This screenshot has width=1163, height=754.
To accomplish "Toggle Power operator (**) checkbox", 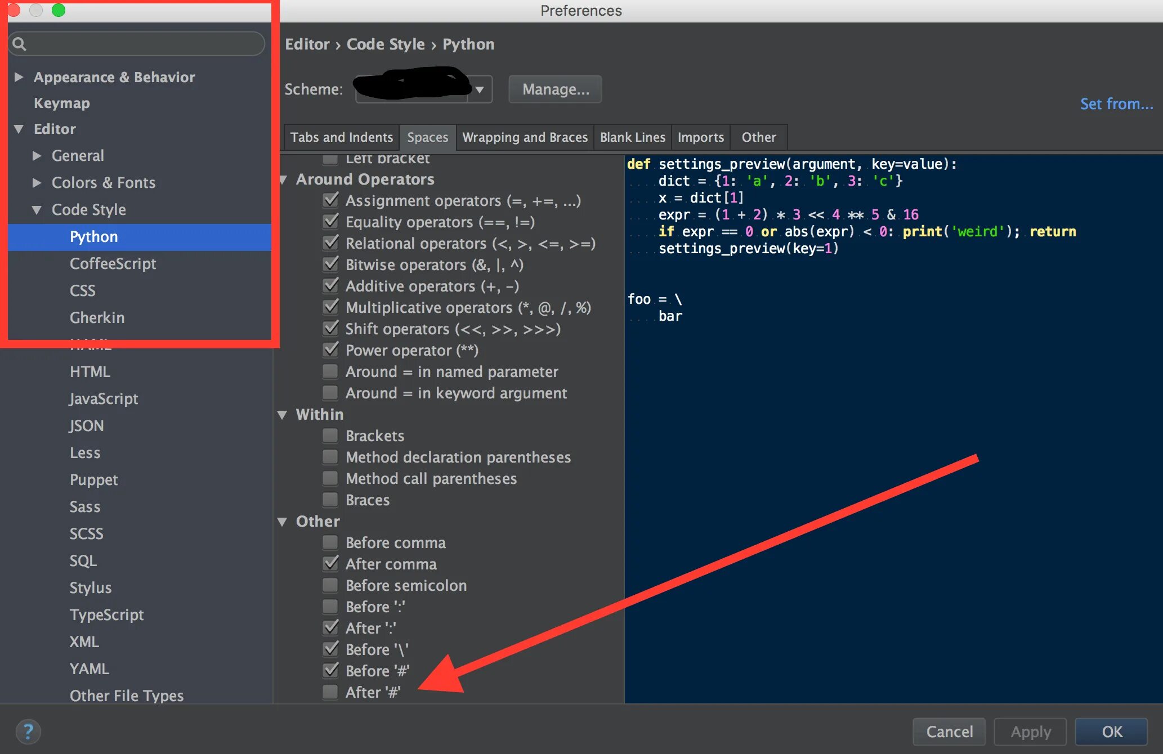I will (330, 350).
